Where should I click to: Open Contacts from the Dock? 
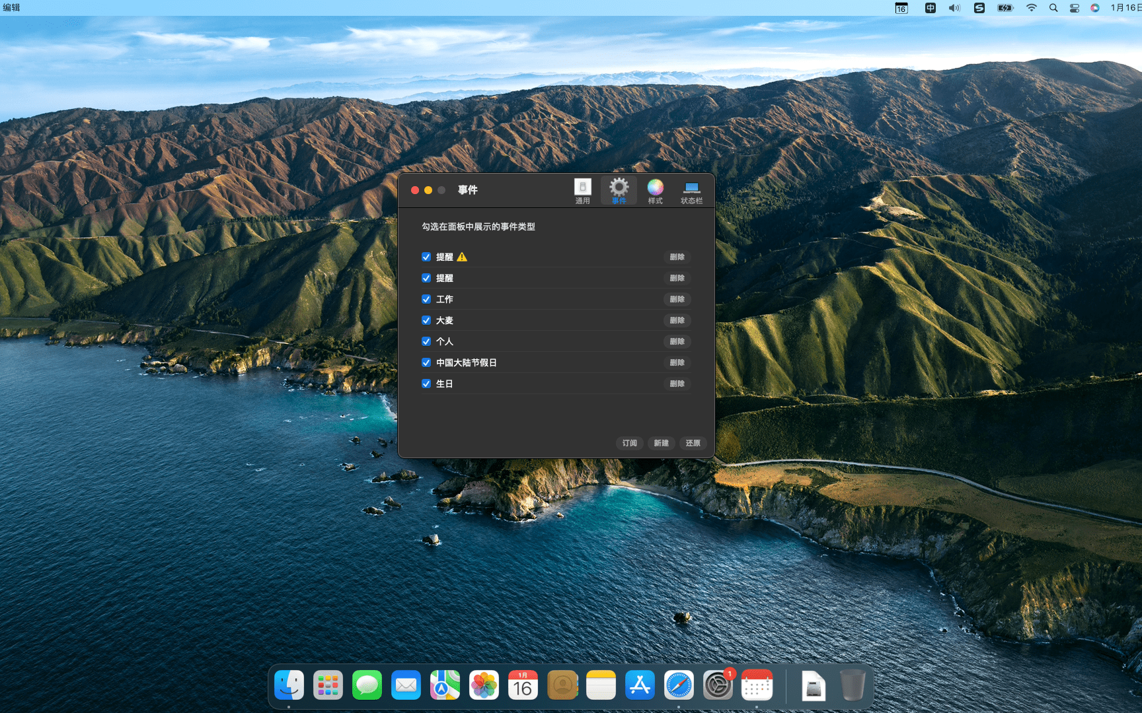pyautogui.click(x=562, y=685)
